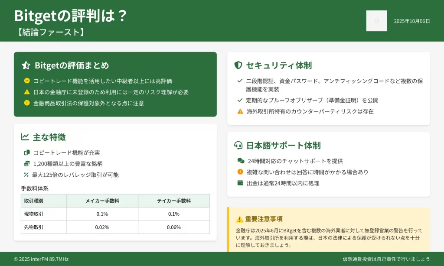Click the checkmark beside 二段階認証 security item
This screenshot has height=266, width=444.
pos(240,81)
